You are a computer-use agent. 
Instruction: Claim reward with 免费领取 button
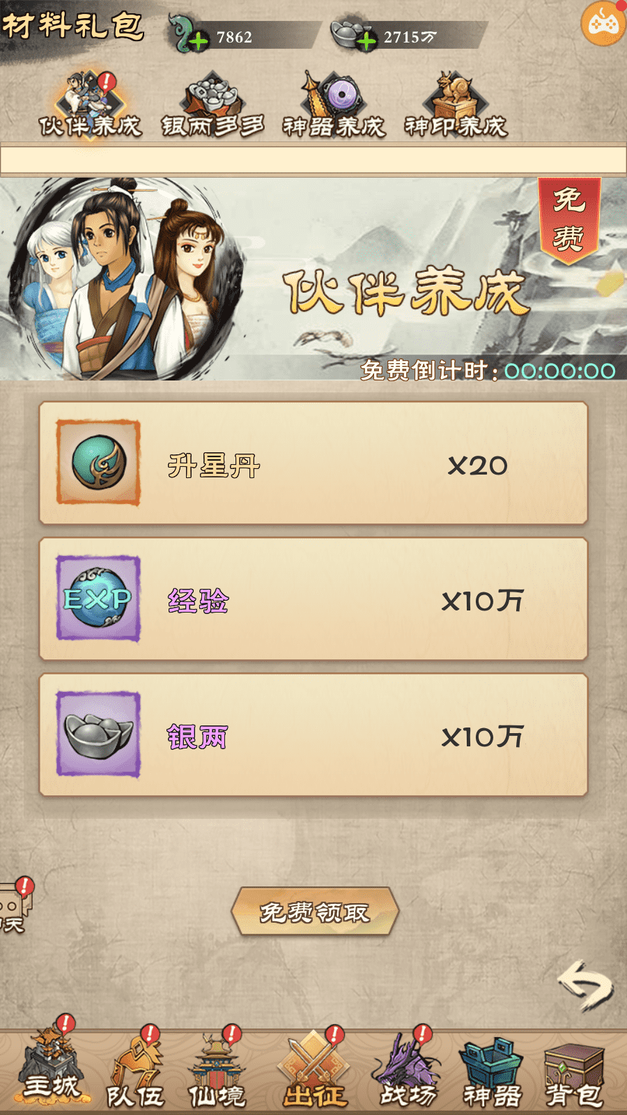pyautogui.click(x=315, y=912)
